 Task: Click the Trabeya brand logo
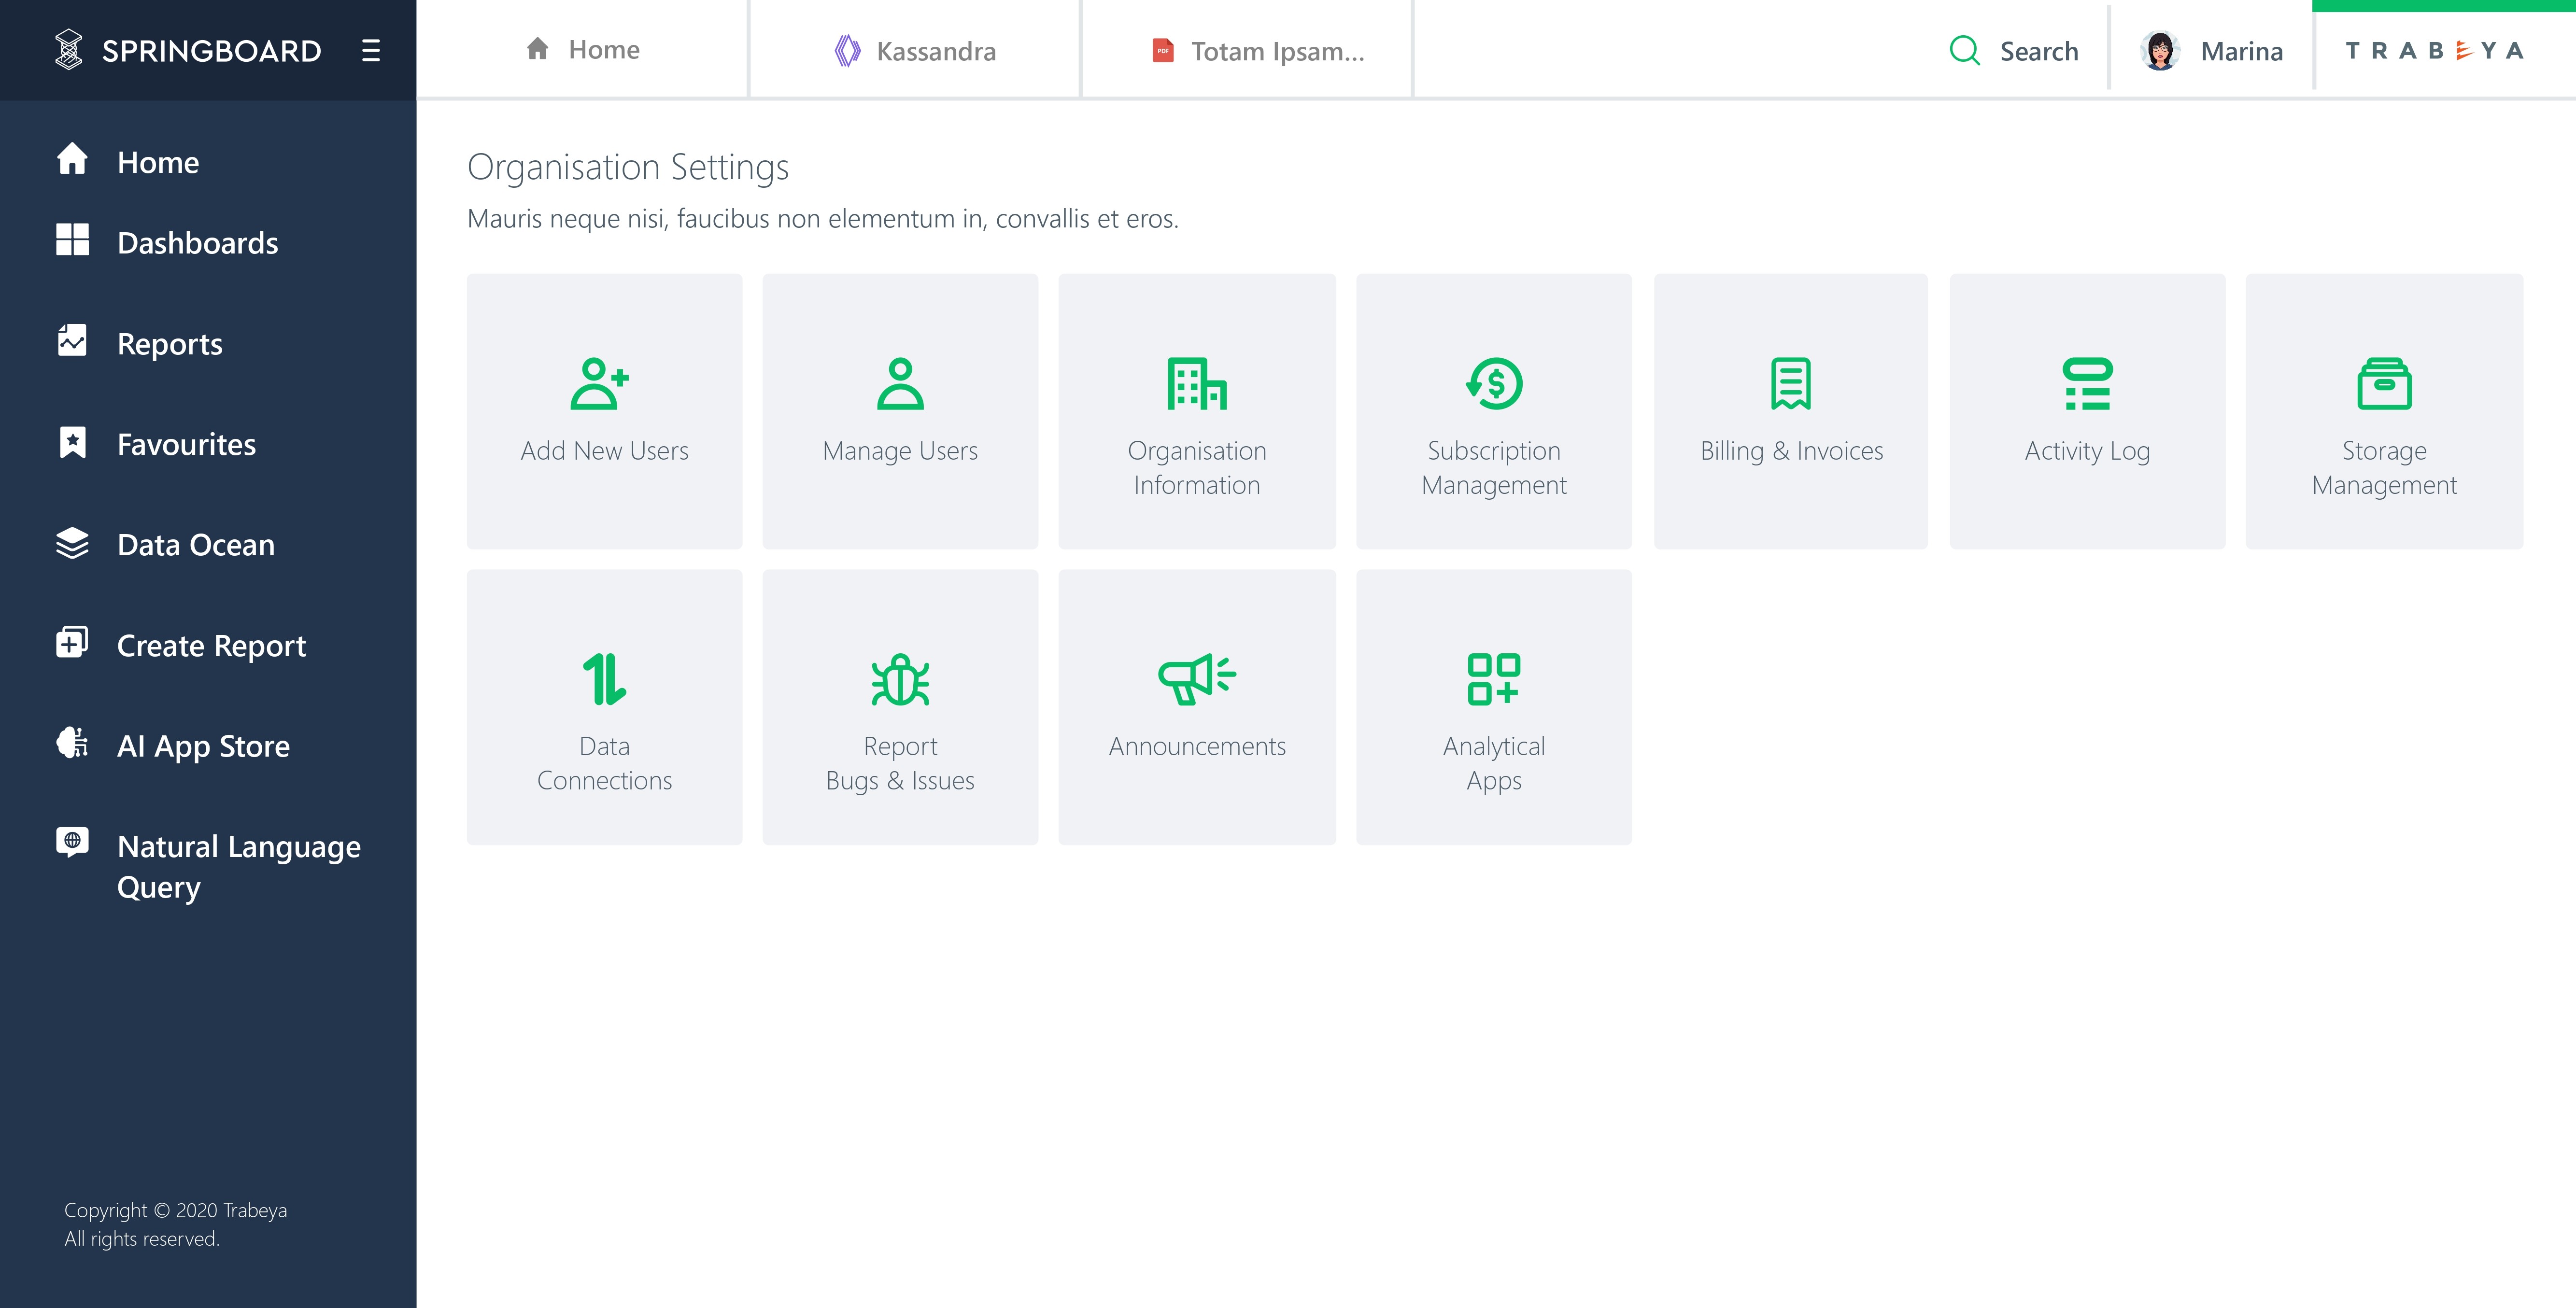(x=2435, y=50)
